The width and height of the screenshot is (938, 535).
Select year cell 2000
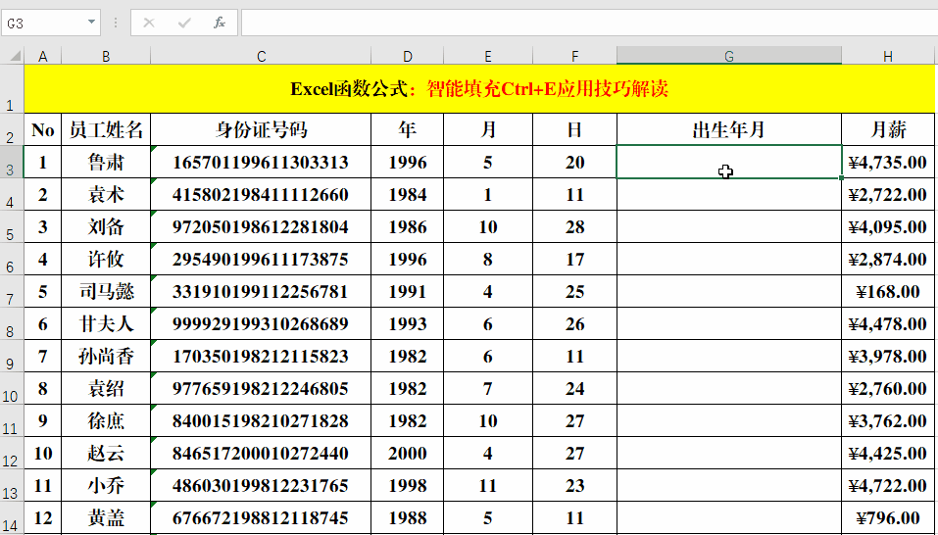pyautogui.click(x=408, y=453)
